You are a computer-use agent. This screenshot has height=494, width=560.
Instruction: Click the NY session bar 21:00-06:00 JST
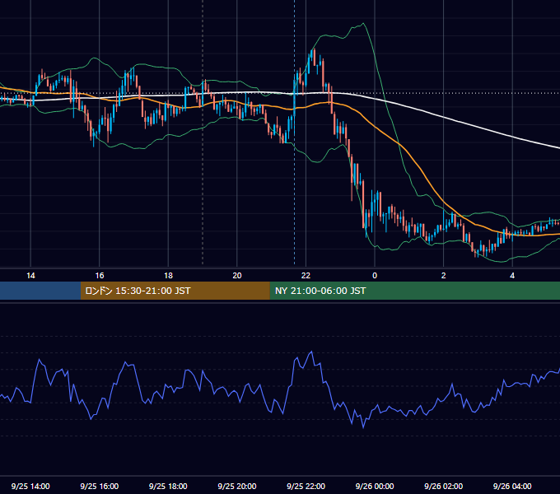point(414,291)
